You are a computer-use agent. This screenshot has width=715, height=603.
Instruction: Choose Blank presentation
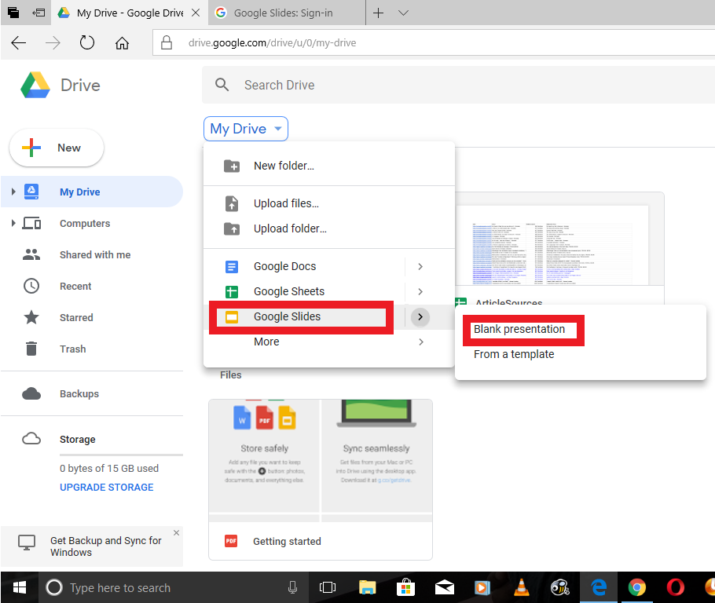pyautogui.click(x=519, y=329)
